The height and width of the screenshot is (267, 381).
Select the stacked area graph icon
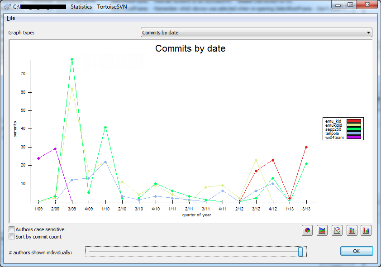[x=322, y=230]
